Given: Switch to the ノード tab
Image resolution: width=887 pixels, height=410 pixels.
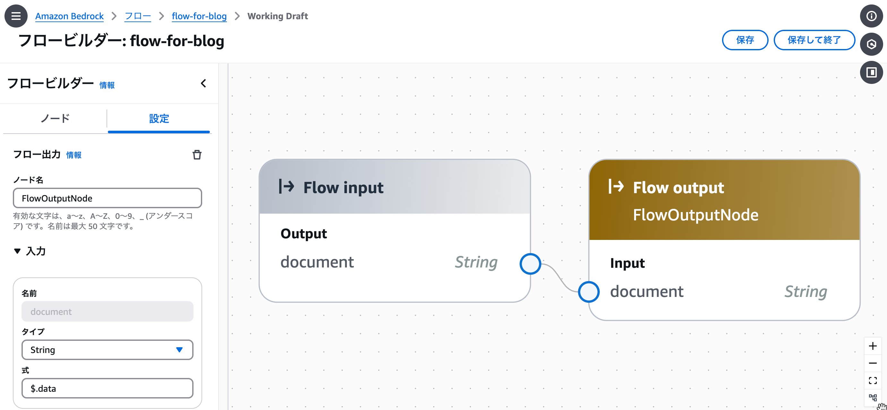Looking at the screenshot, I should (55, 119).
